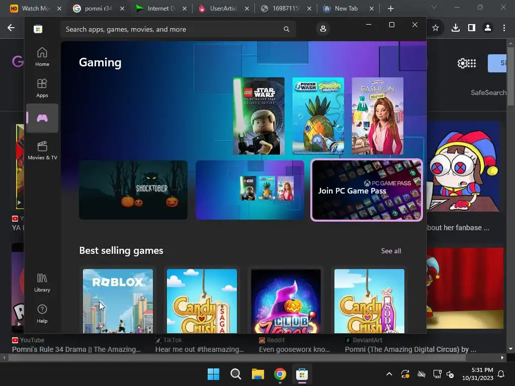Open File Explorer from taskbar
The height and width of the screenshot is (386, 515).
258,374
